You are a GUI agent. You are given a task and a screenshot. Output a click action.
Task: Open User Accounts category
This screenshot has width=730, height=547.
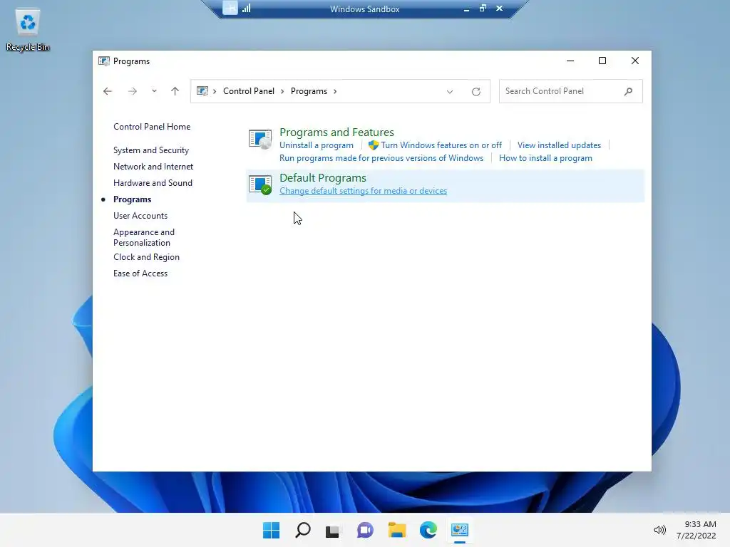pyautogui.click(x=140, y=216)
